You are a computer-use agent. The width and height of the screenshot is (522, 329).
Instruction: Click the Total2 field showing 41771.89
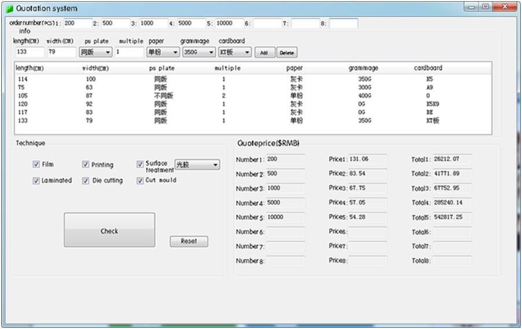point(452,174)
